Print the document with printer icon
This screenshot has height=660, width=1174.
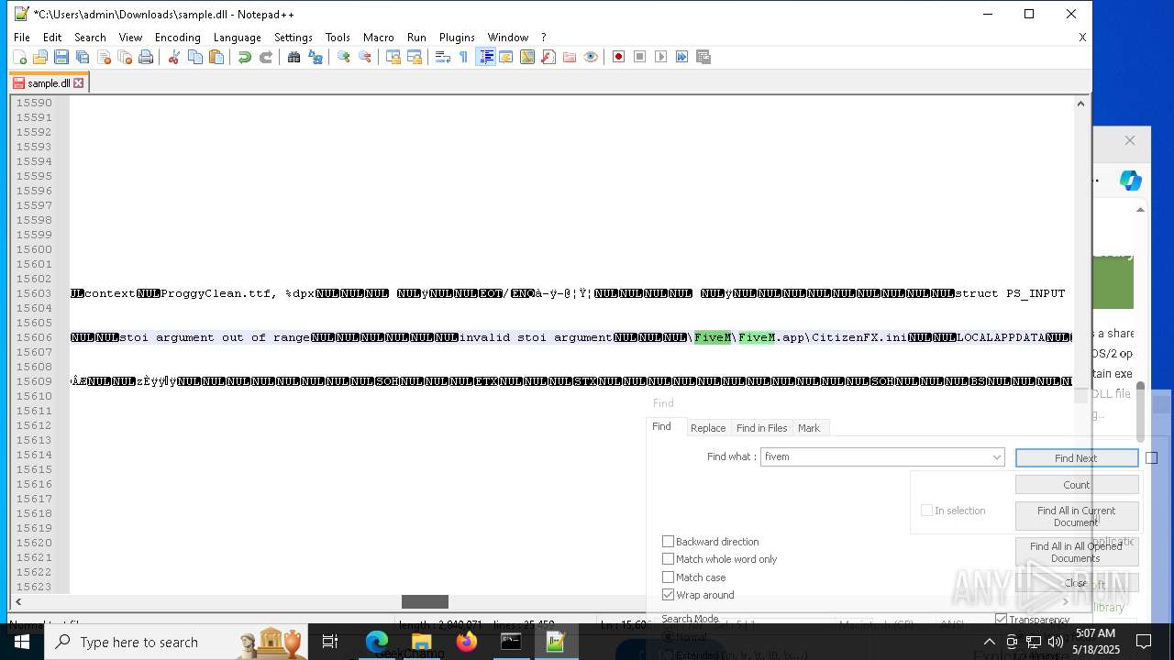point(146,57)
